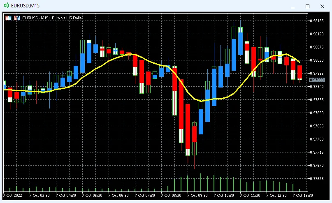The height and width of the screenshot is (203, 332).
Task: Click the 0.97985 price scale label
Action: click(x=317, y=74)
